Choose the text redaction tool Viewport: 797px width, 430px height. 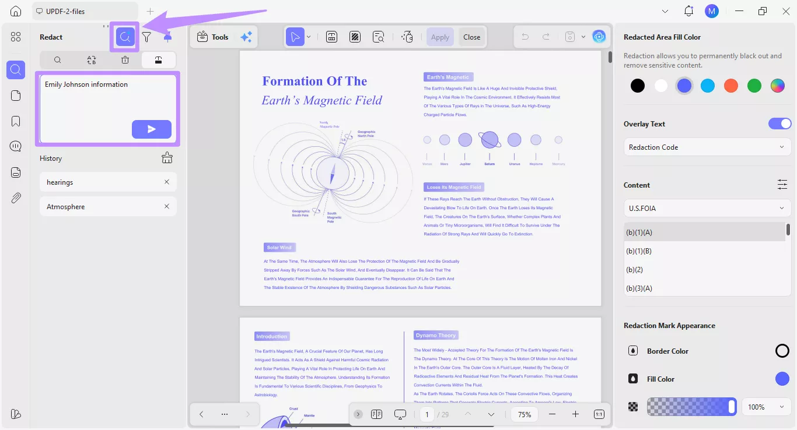331,37
